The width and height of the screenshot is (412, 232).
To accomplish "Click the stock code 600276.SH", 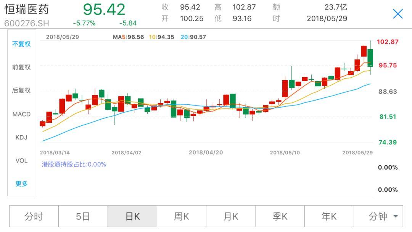I will [x=27, y=23].
